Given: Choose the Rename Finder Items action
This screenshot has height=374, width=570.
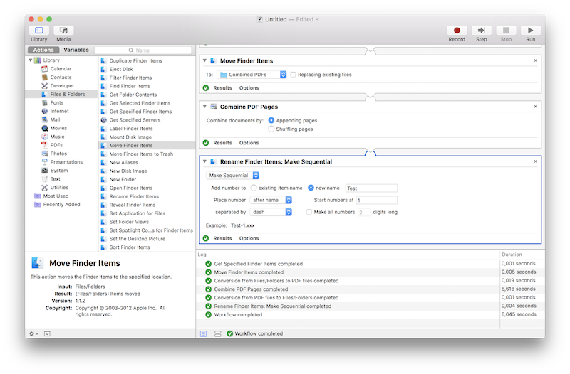Looking at the screenshot, I should 133,196.
